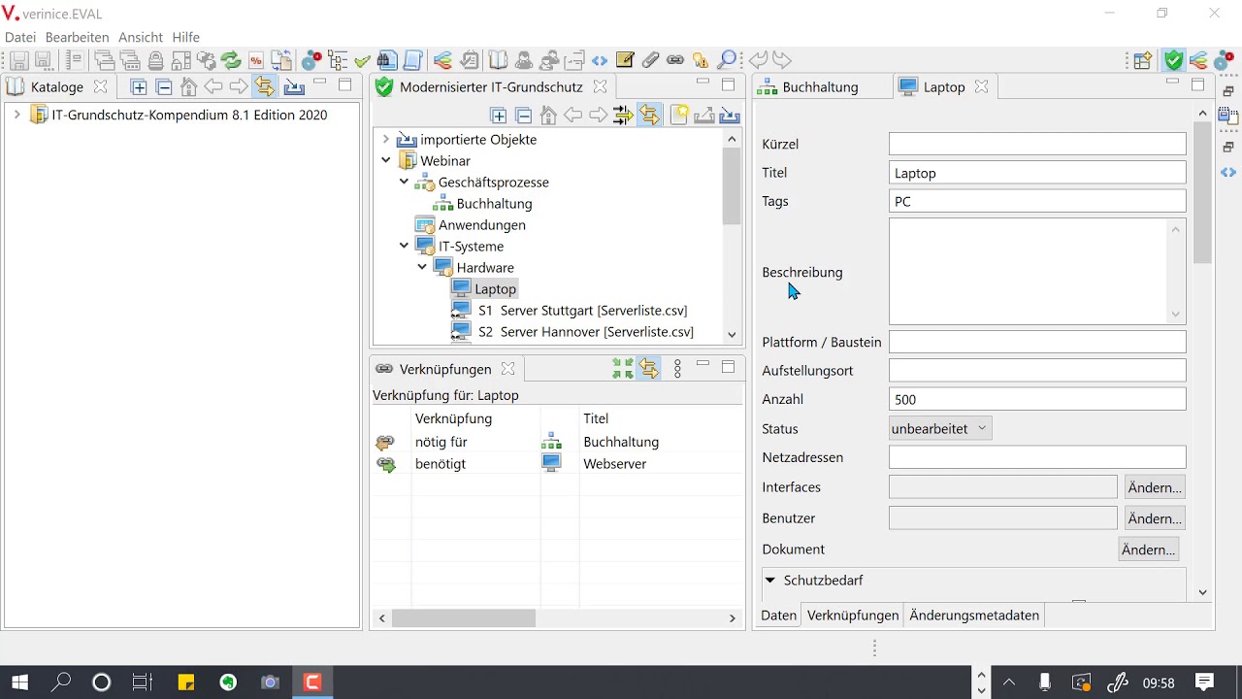
Task: Open the Status dropdown showing unbearbeitet
Action: tap(940, 428)
